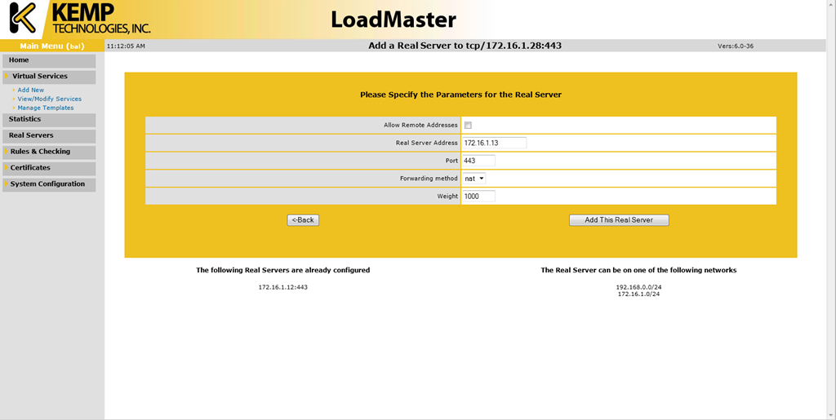Click the Vers:6.0-36 version text
Viewport: 836px width, 420px height.
pos(736,46)
